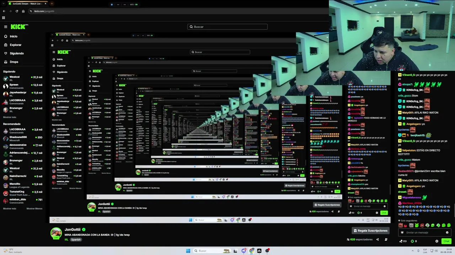Open Jaywheelerpr's channel in the main sidebar
This screenshot has height=255, width=455.
[x=22, y=94]
